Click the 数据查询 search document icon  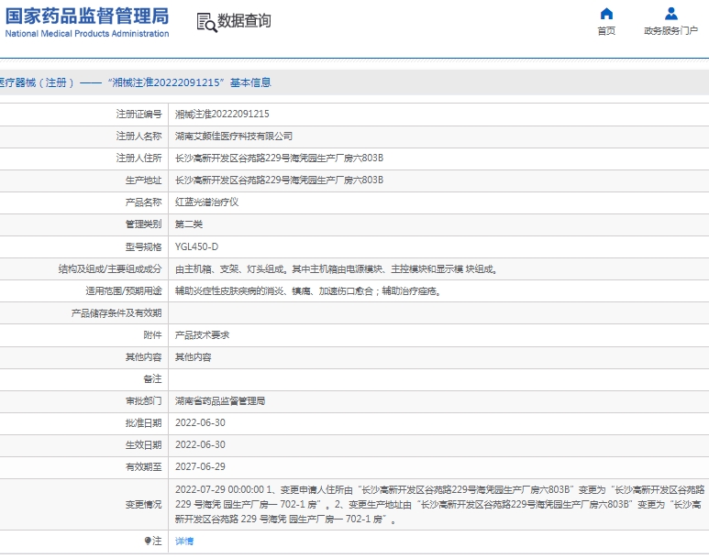coord(206,22)
